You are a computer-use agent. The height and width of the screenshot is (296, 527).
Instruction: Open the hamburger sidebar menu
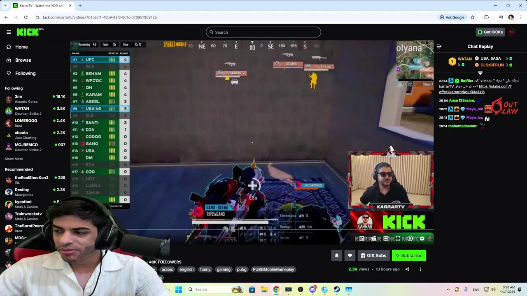(9, 32)
